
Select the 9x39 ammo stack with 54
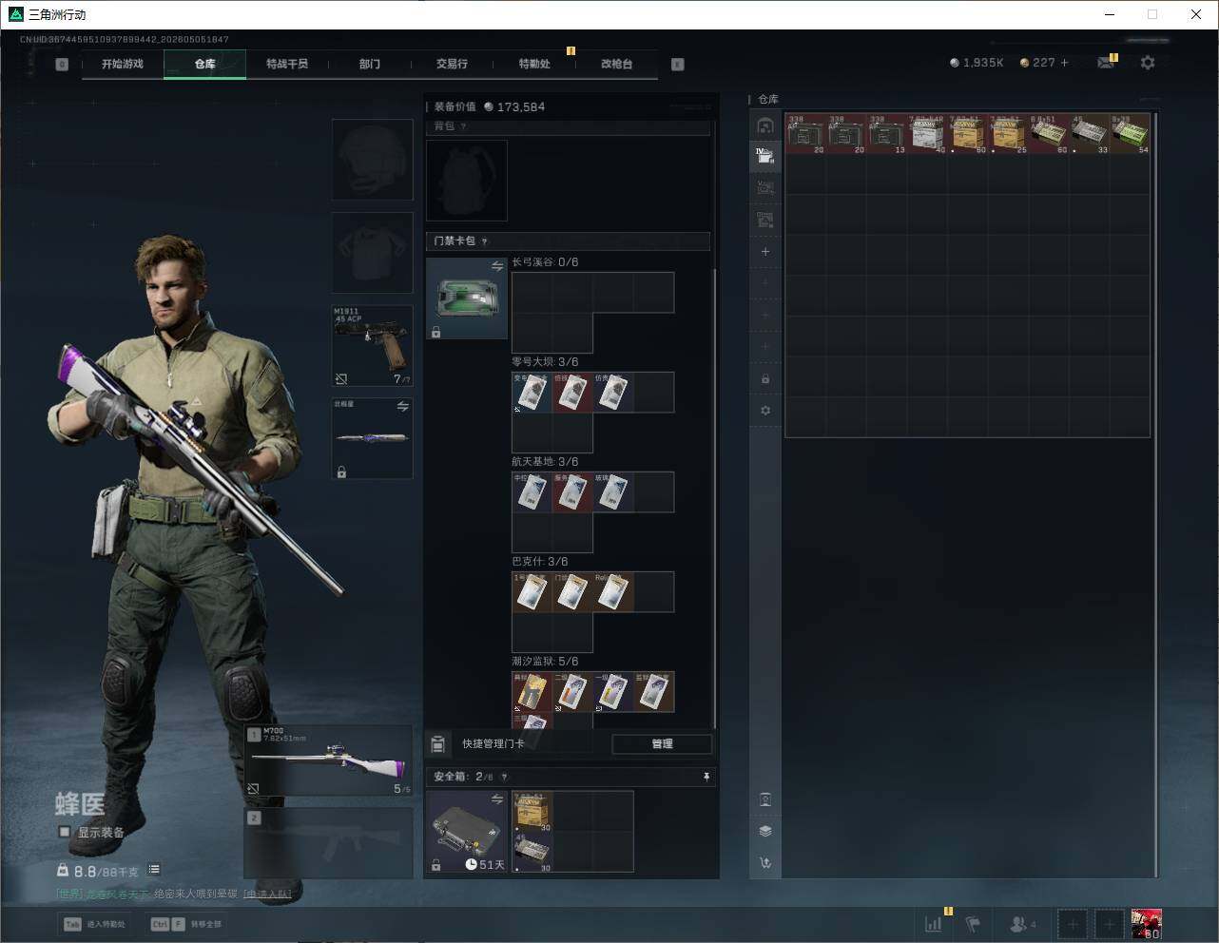tap(1131, 134)
